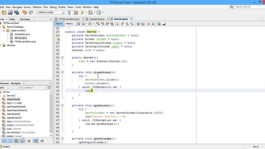Screen dimensions: 265x149
Task: Click the Clean and Build Project icon
Action: [76, 12]
